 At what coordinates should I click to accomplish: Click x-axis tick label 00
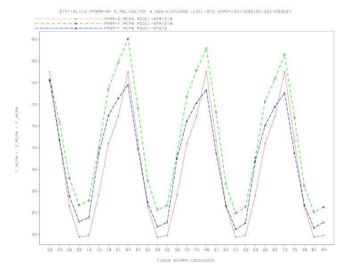pyautogui.click(x=50, y=250)
